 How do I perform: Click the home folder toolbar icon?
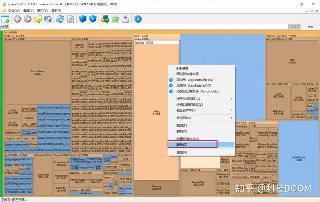(x=48, y=19)
